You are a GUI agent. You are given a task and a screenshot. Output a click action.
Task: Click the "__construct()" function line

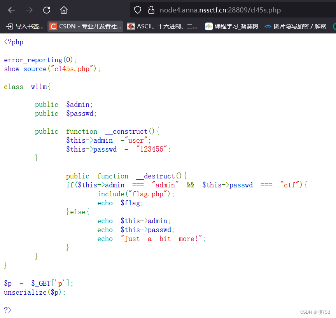(x=97, y=131)
